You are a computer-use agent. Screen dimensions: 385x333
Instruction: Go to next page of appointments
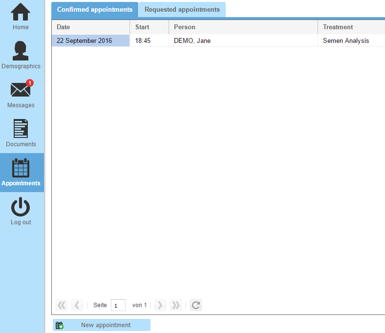tap(160, 305)
